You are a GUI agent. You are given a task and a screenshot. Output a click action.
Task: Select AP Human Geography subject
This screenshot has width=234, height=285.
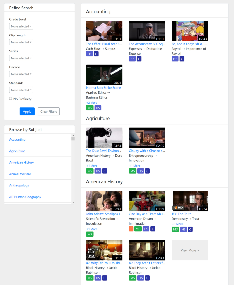point(25,197)
